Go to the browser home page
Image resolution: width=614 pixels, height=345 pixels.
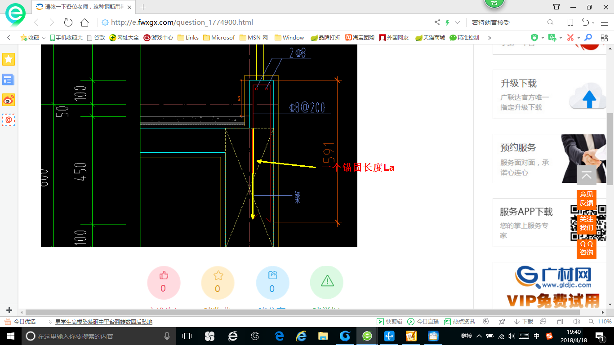(85, 22)
